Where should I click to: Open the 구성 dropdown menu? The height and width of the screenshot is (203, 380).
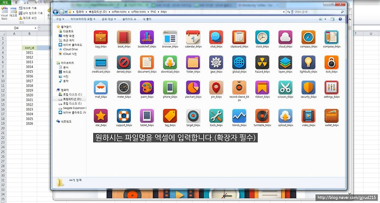click(60, 19)
